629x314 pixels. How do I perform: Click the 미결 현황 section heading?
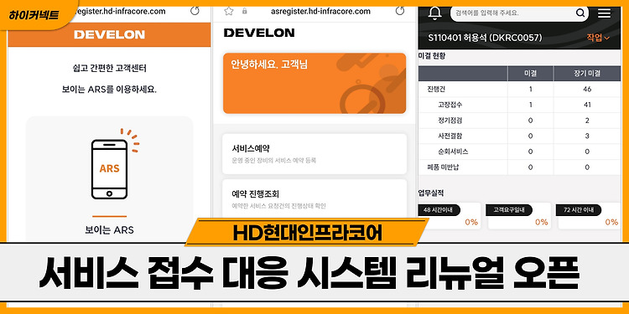tap(432, 56)
